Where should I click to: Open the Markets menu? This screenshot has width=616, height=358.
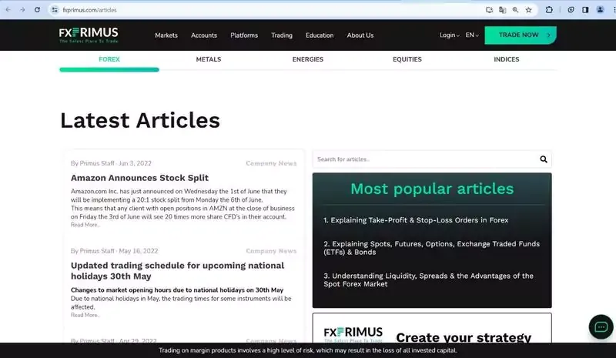[x=166, y=35]
